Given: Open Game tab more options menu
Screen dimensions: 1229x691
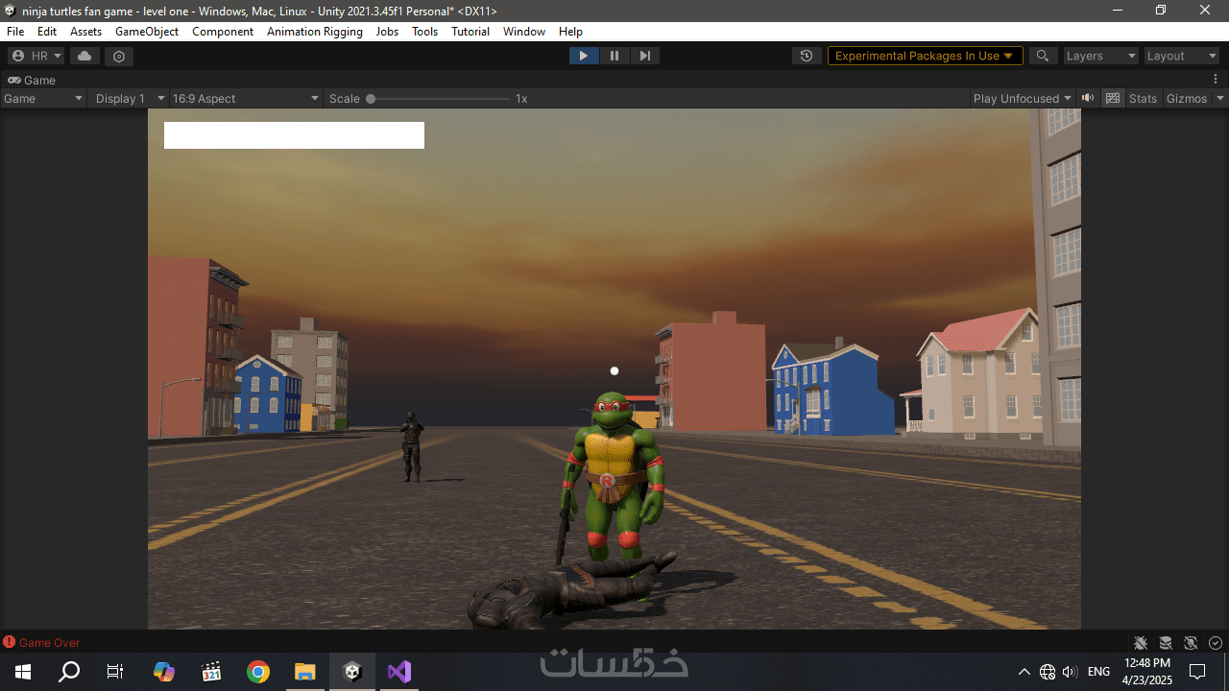Looking at the screenshot, I should point(1216,80).
